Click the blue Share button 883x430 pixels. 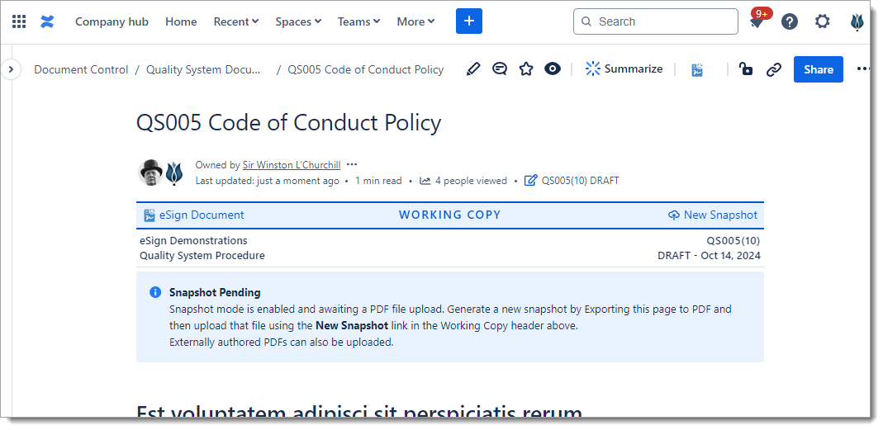(819, 69)
